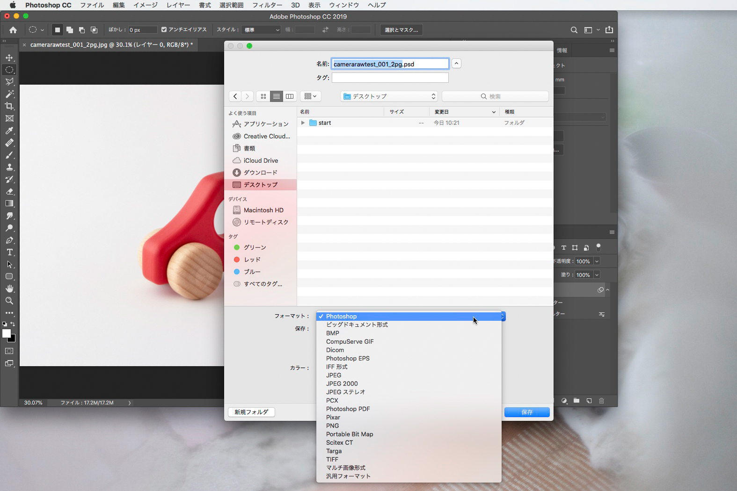This screenshot has height=491, width=737.
Task: Open the フィルター menu in menu bar
Action: (x=267, y=5)
